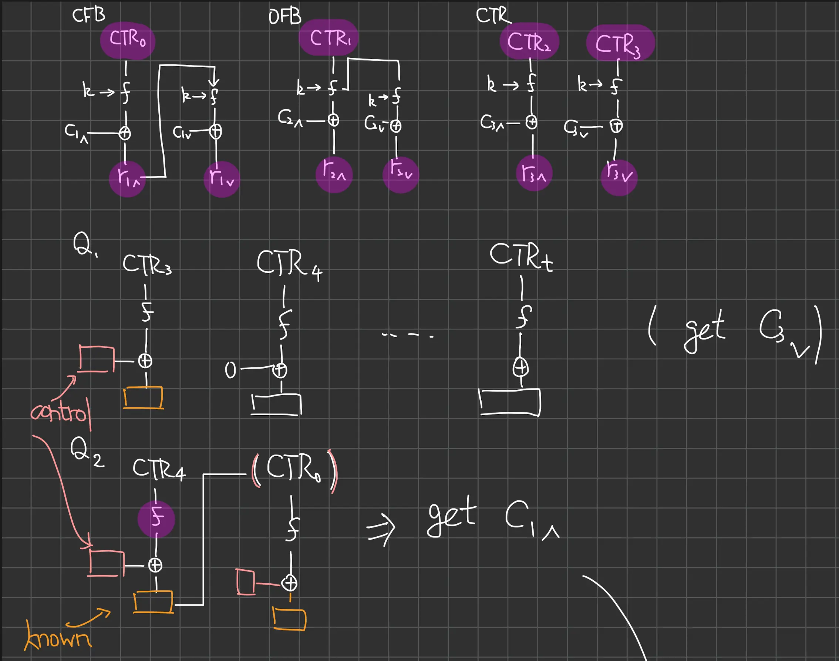Click the purple CTR1 highlighted label
Viewport: 839px width, 661px height.
point(329,38)
